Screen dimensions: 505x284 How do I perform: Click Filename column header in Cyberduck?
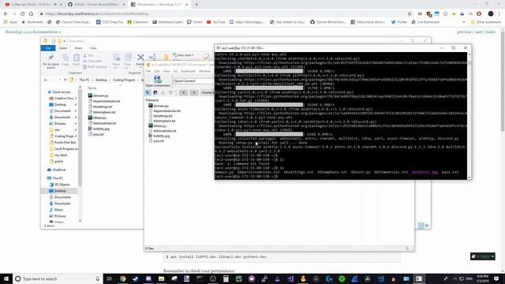151,100
